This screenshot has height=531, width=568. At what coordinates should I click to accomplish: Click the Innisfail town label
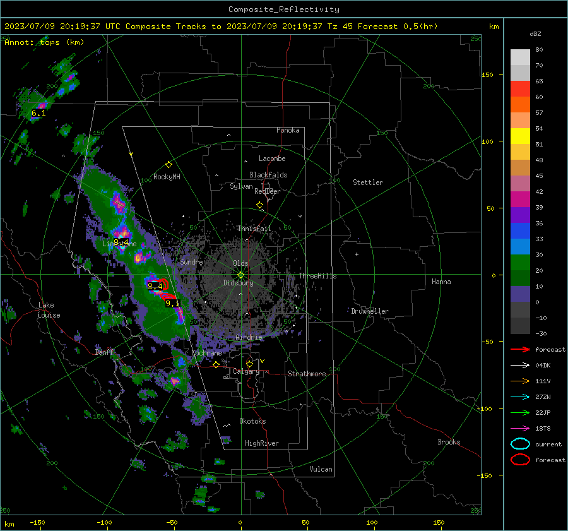(x=254, y=229)
